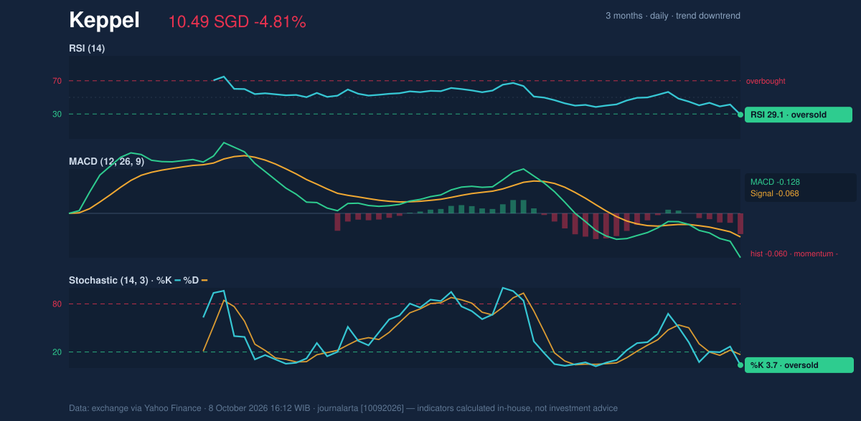Click the Stochastic 20 axis label
Viewport: 861px width, 421px height.
point(57,352)
